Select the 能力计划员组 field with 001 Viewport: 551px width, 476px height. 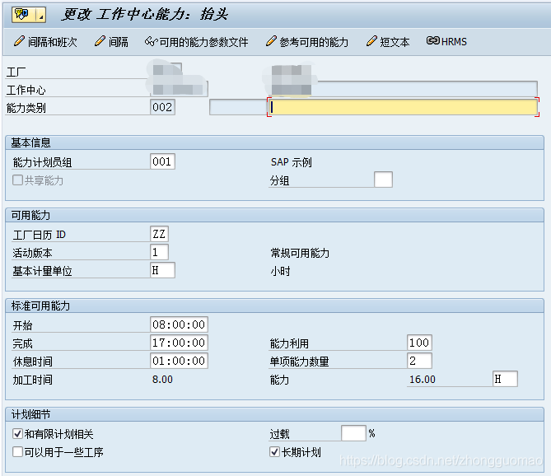click(162, 161)
